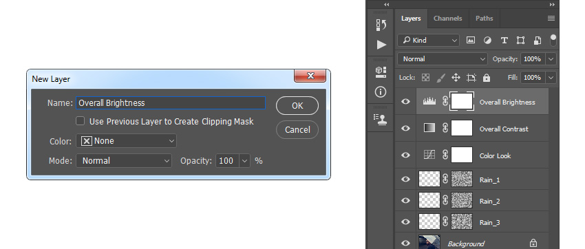Screen dimensions: 585x249
Task: Hide the Rain_2 layer
Action: click(405, 201)
